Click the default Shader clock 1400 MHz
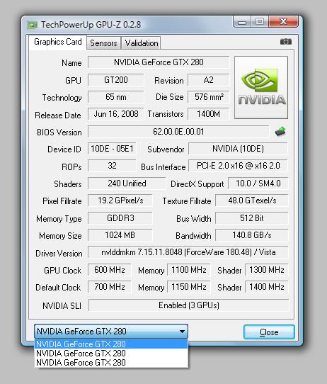 (x=267, y=287)
